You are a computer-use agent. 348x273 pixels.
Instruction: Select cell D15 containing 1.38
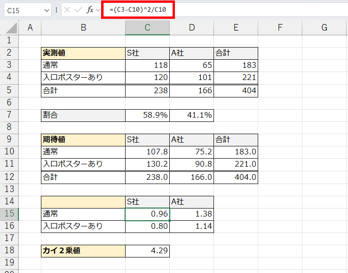pyautogui.click(x=191, y=214)
